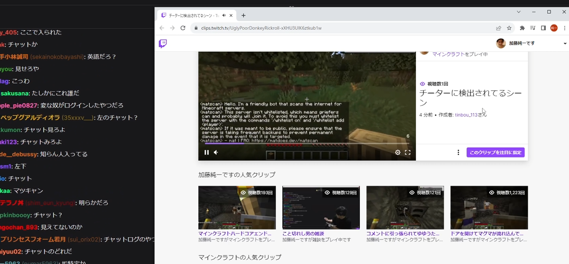Seek on the clip progress bar
The image size is (569, 264).
coord(307,144)
